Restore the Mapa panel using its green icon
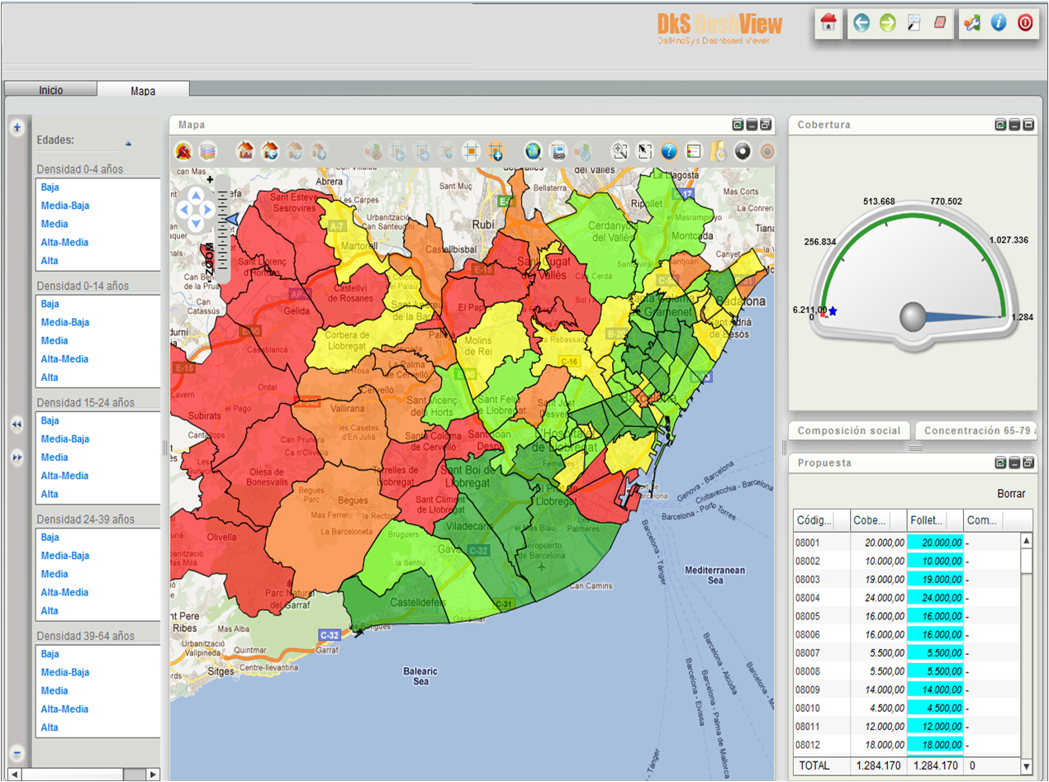 (738, 125)
